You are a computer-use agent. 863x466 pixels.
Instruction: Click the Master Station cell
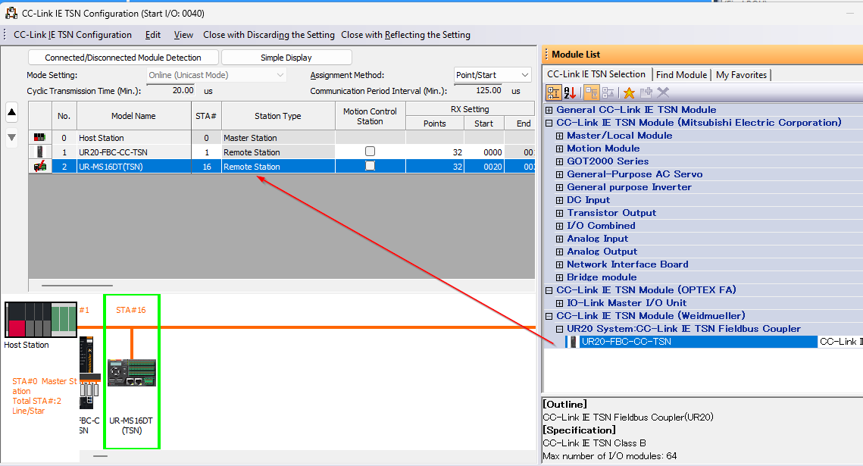[278, 138]
